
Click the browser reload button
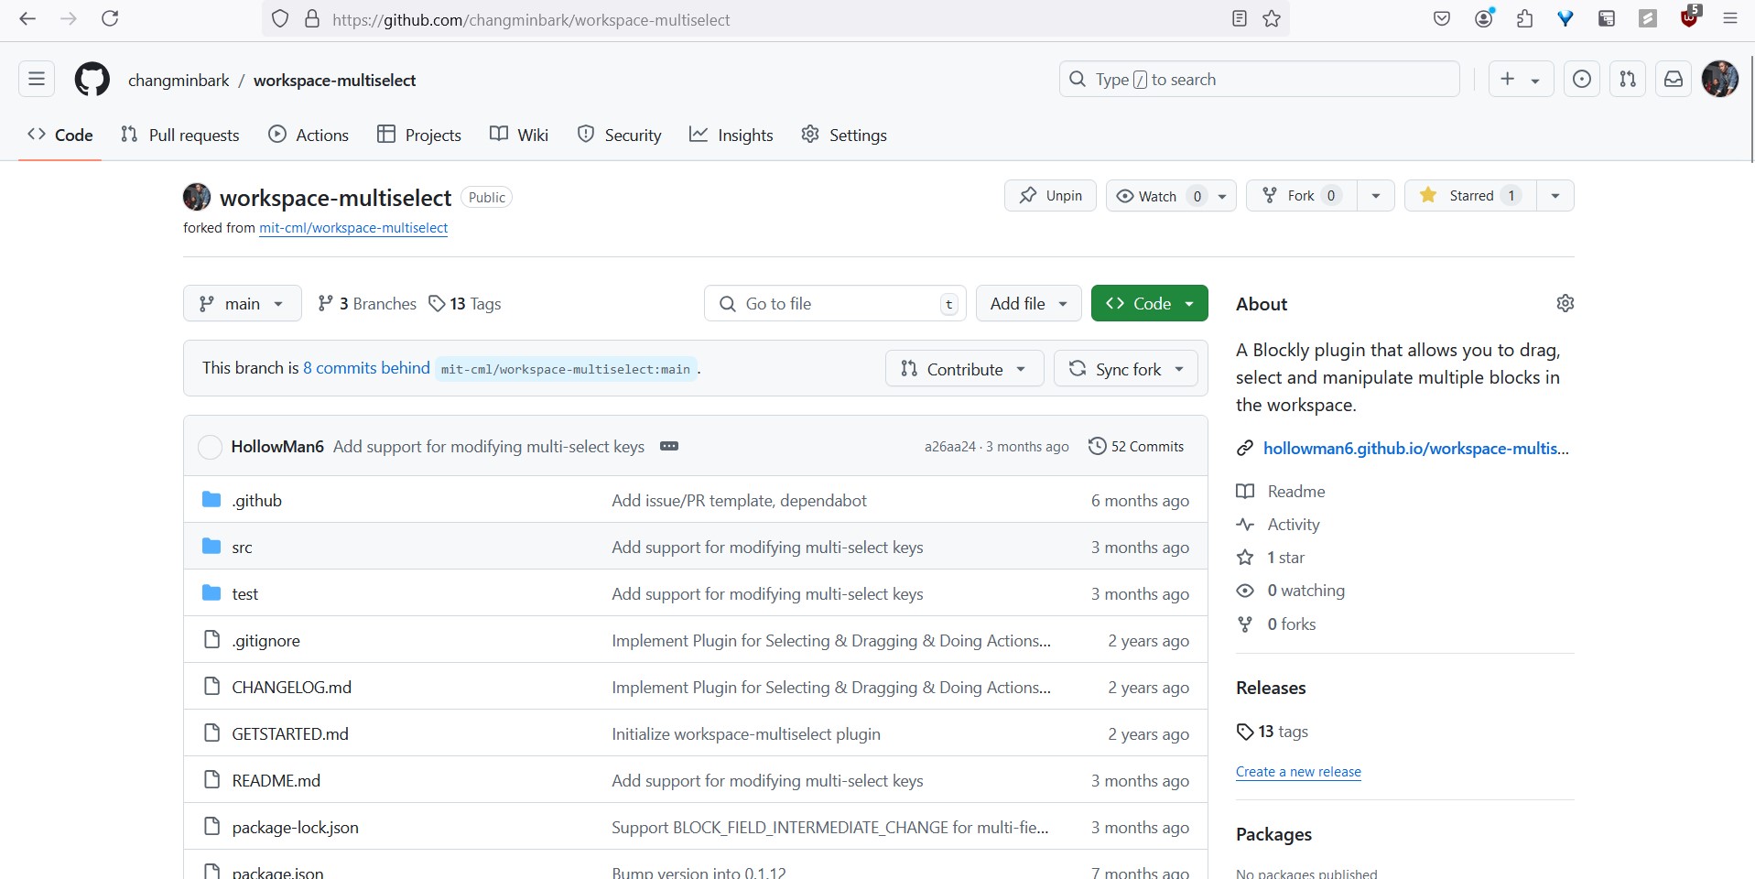click(110, 18)
